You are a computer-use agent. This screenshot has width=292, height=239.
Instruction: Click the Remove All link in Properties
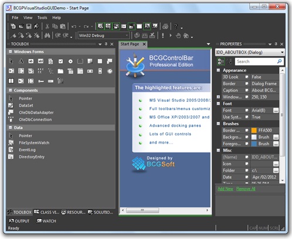point(246,189)
